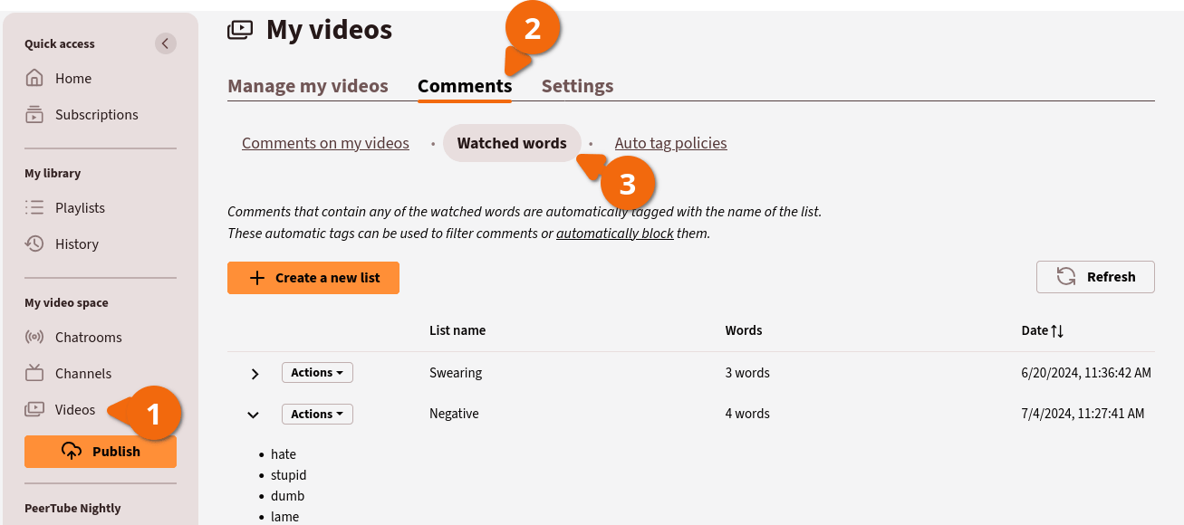Screen dimensions: 1184x525
Task: Switch to the Manage my videos tab
Action: pyautogui.click(x=308, y=86)
